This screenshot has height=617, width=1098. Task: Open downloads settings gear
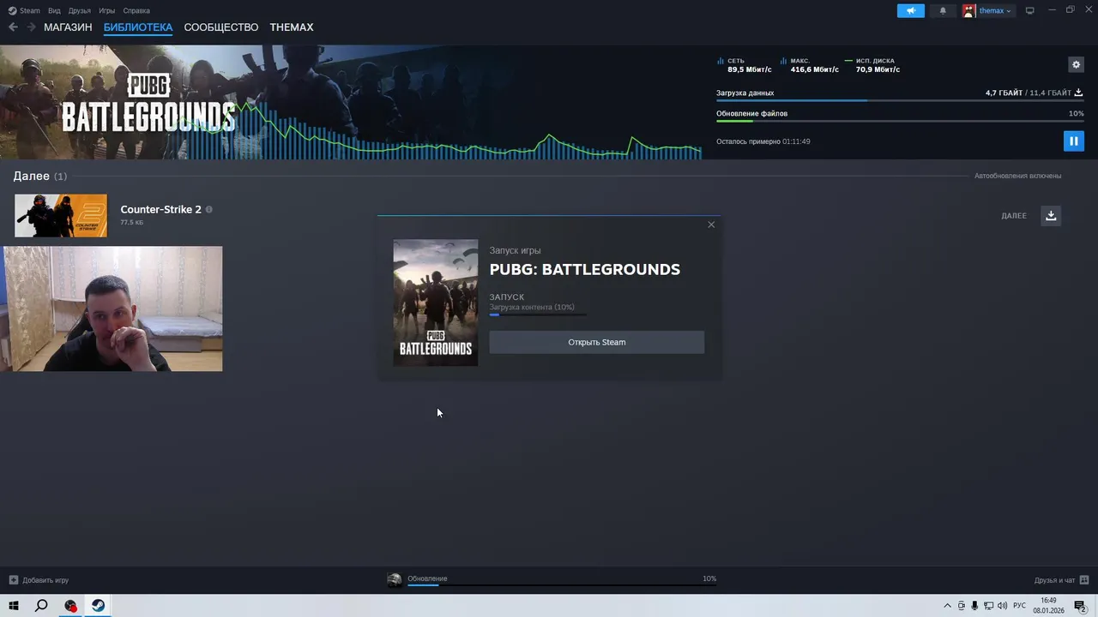1076,64
